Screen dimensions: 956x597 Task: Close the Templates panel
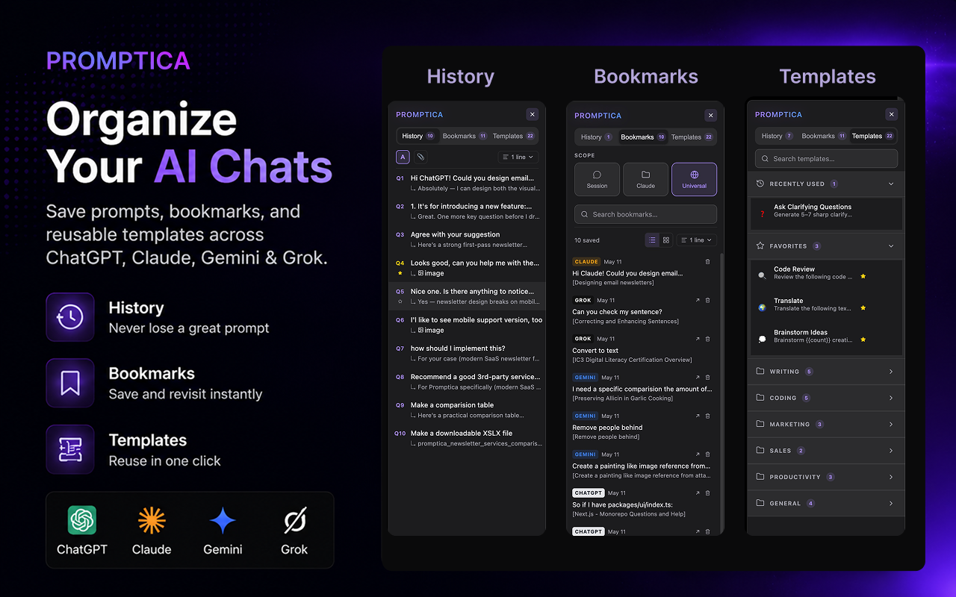point(891,114)
